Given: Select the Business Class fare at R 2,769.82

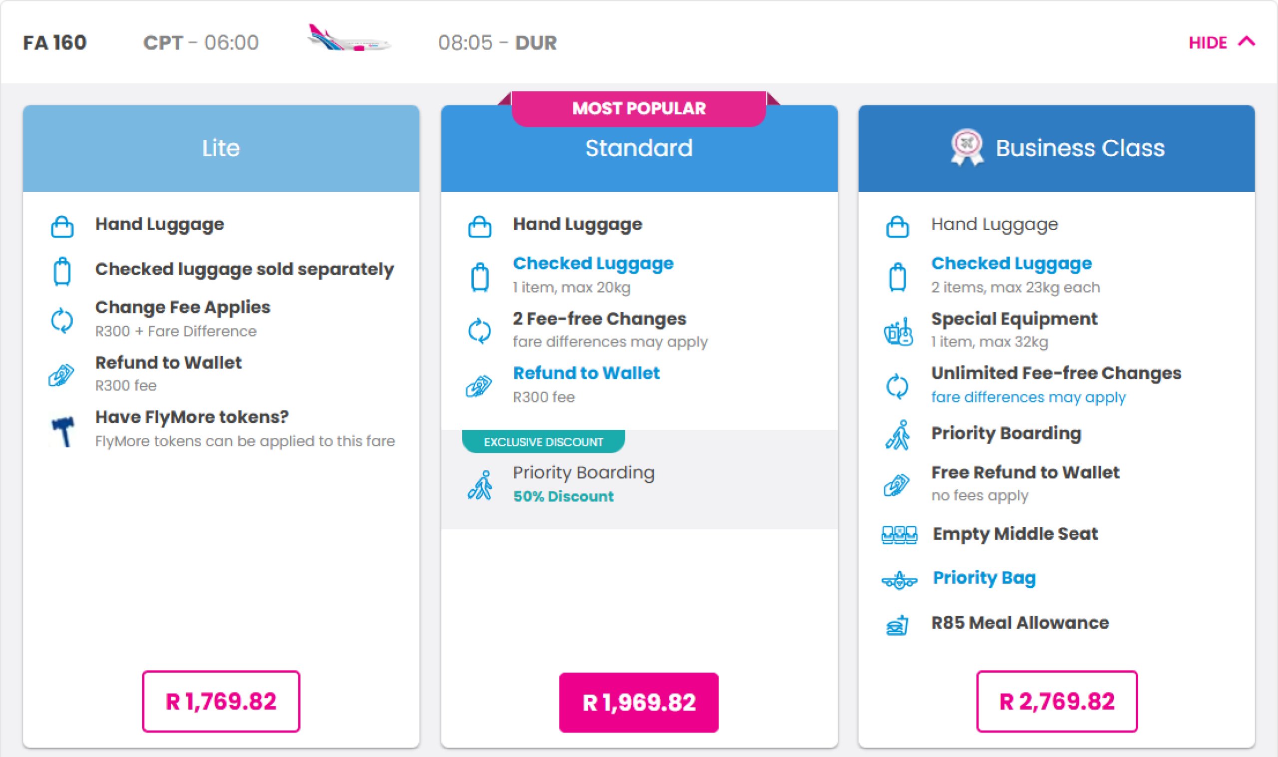Looking at the screenshot, I should pyautogui.click(x=1056, y=701).
